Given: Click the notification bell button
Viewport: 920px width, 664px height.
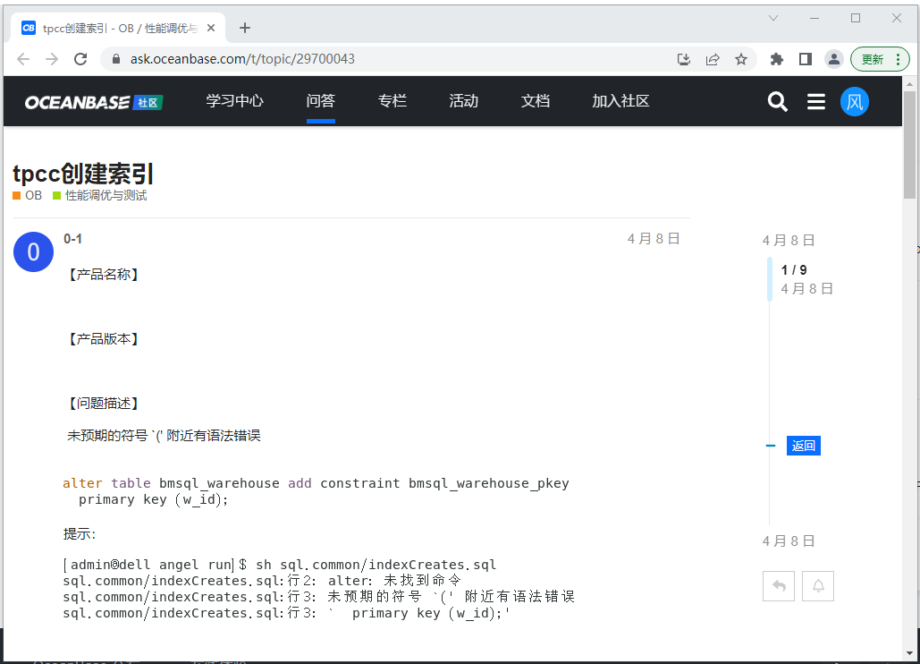Looking at the screenshot, I should click(818, 586).
